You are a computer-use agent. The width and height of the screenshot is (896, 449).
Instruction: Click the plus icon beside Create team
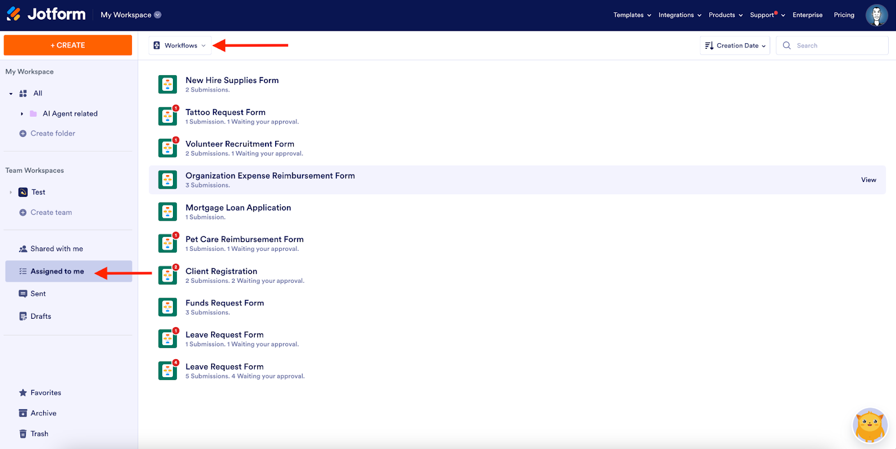23,213
